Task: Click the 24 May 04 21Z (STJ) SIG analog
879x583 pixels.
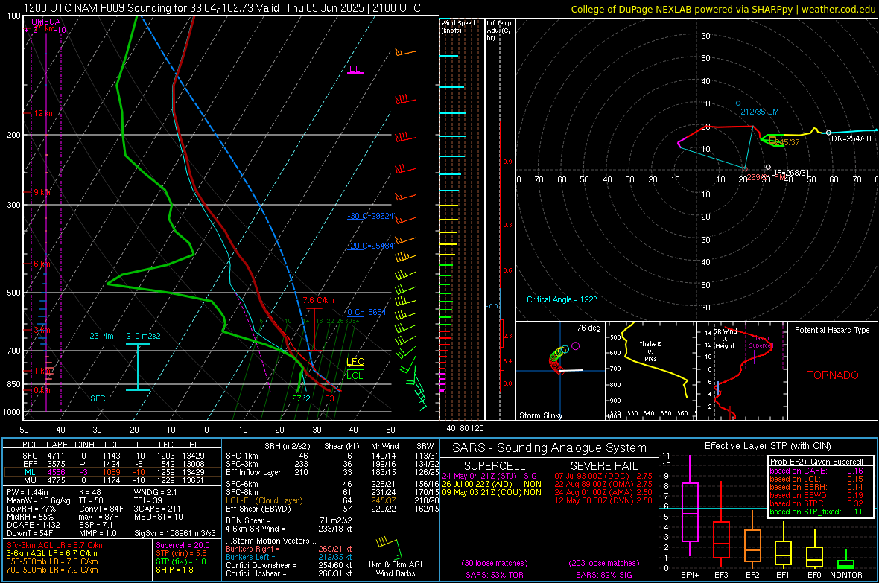Action: tap(489, 476)
